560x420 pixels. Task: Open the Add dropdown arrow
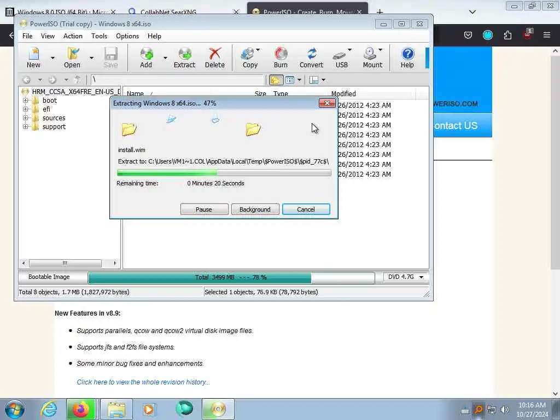[x=165, y=57]
